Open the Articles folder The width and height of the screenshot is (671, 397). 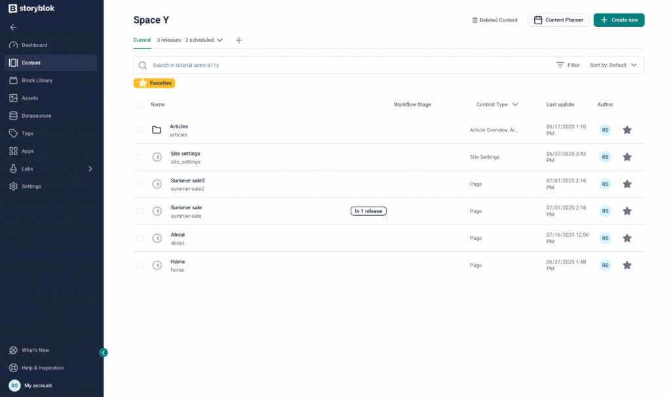tap(178, 126)
